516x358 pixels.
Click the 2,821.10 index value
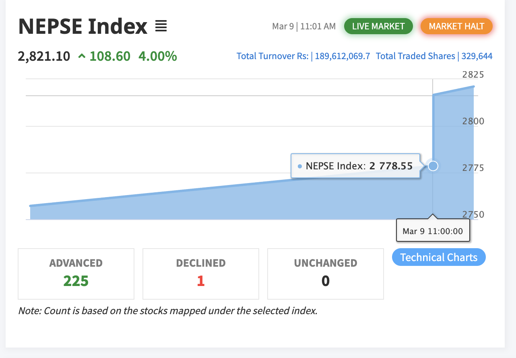click(44, 56)
